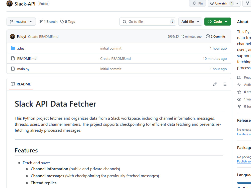Open Faluyi author link in commit row
Image resolution: width=251 pixels, height=188 pixels.
pyautogui.click(x=21, y=37)
